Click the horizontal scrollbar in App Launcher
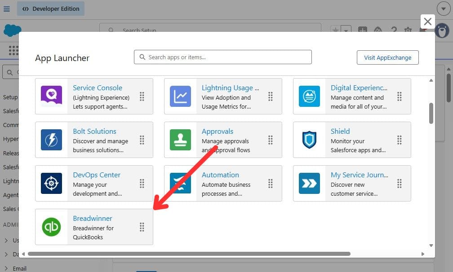453x272 pixels. [189, 254]
